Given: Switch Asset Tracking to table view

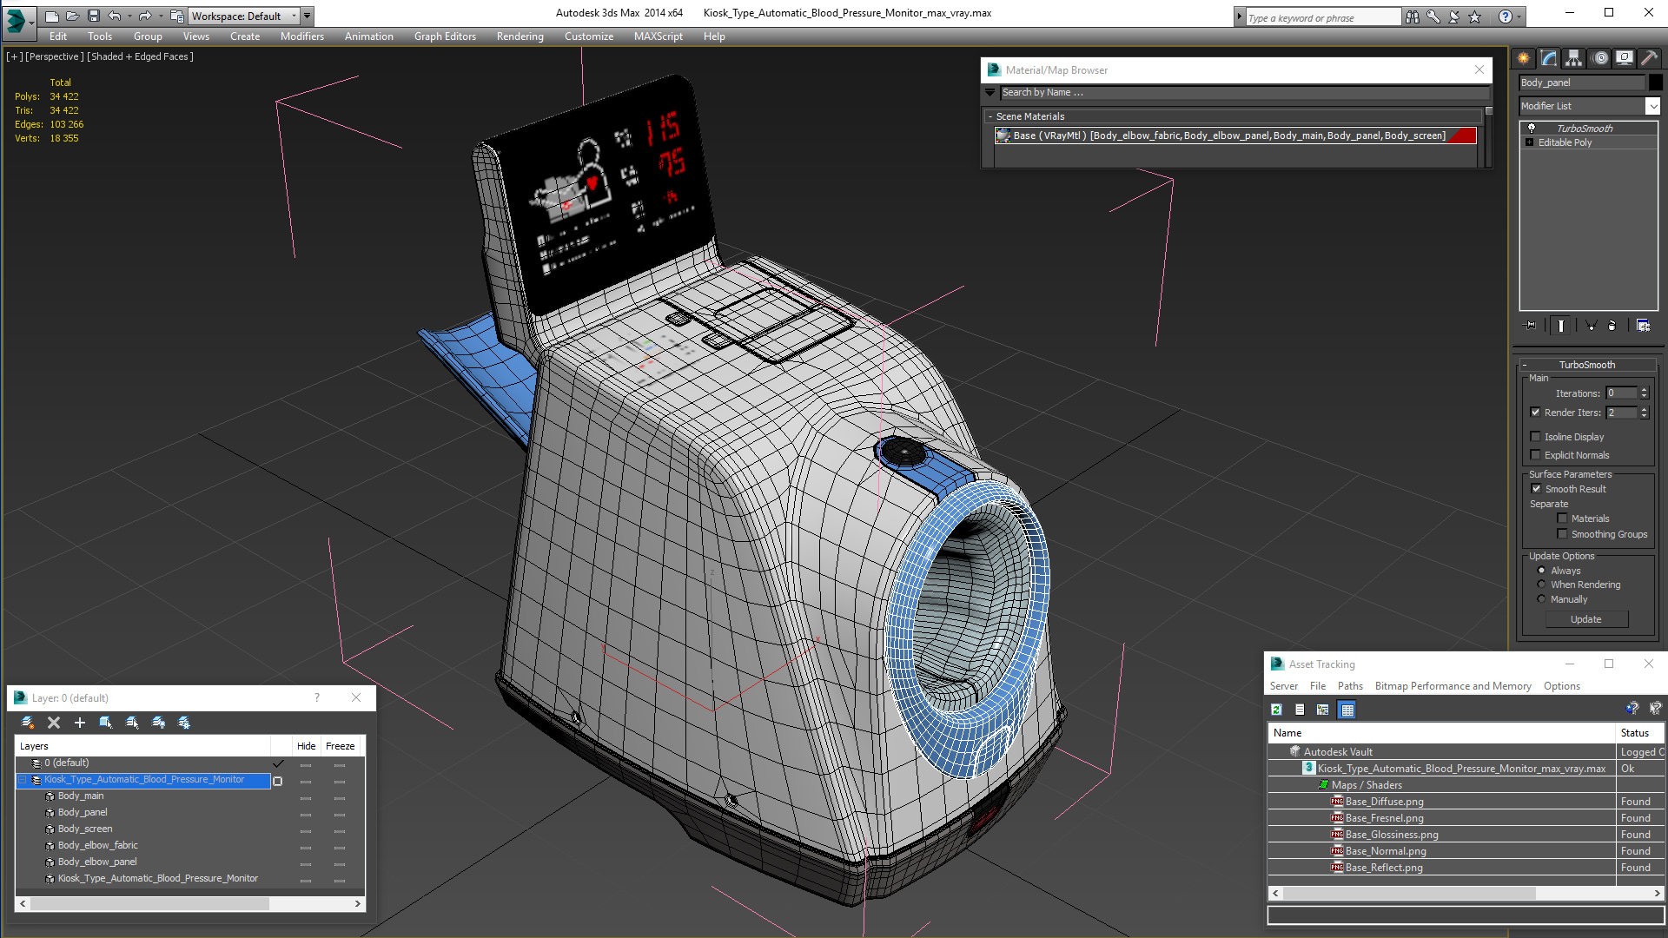Looking at the screenshot, I should (1347, 710).
